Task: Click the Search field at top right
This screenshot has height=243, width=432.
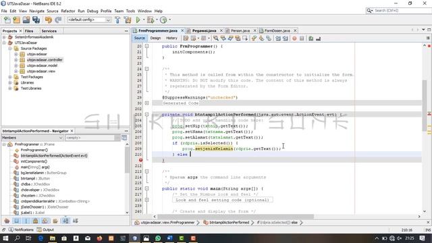Action: pos(398,11)
